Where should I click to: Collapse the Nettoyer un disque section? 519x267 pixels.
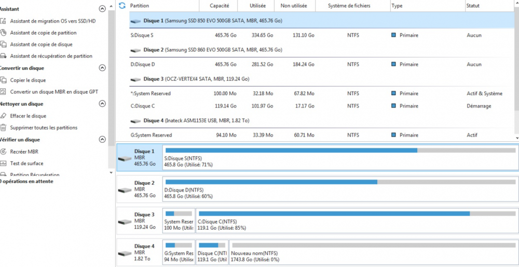(x=102, y=103)
